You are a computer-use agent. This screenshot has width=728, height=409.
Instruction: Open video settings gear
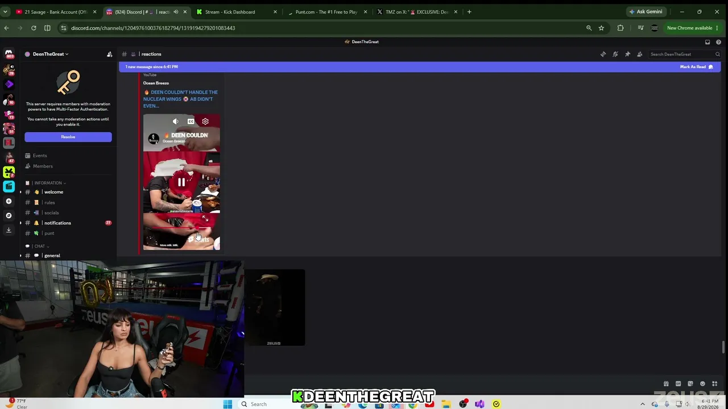(x=205, y=122)
